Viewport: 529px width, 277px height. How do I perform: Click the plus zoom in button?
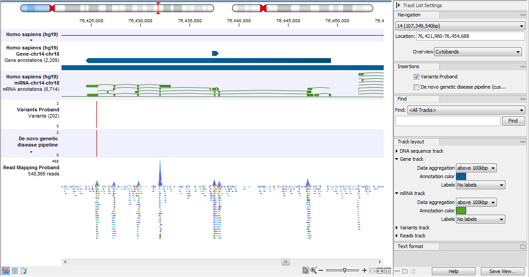click(365, 270)
